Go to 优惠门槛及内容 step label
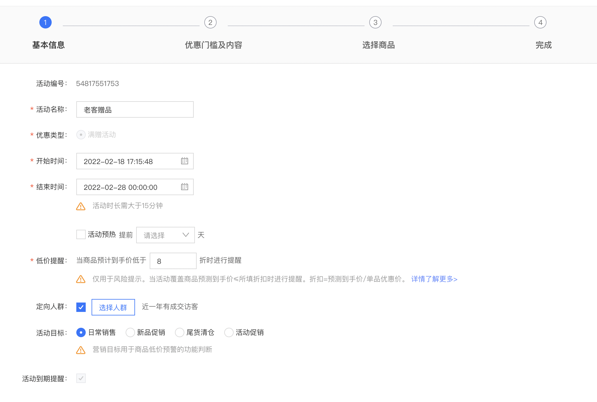 [x=213, y=45]
